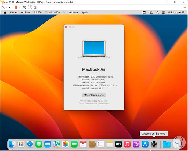Open the Downloads folder in Dock
The width and height of the screenshot is (188, 151).
(167, 144)
